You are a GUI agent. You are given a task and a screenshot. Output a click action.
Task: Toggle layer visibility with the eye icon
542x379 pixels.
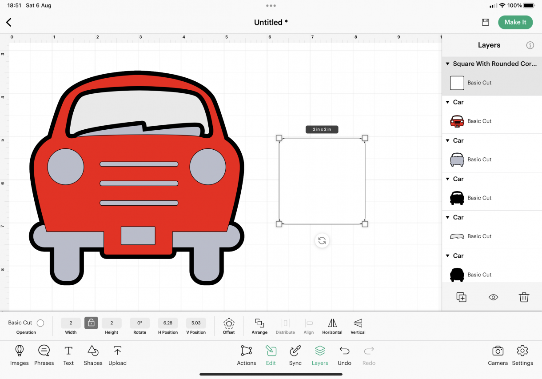[493, 298]
